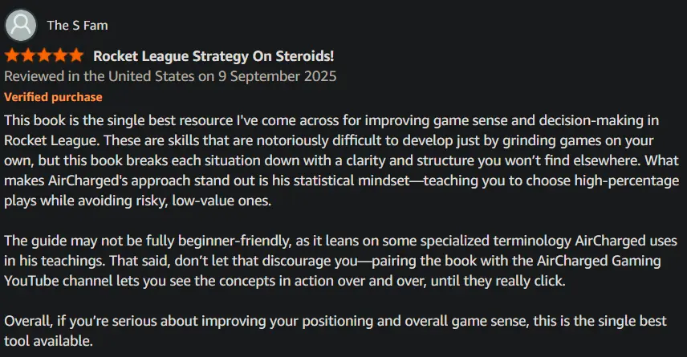Click the fourth orange rating star
Image resolution: width=687 pixels, height=357 pixels.
point(59,56)
